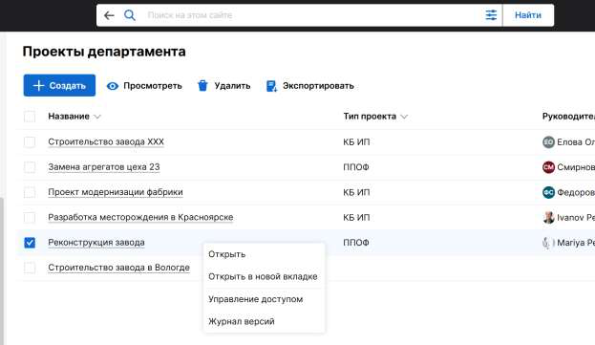Check the Строительство завода XXX row checkbox
Image resolution: width=595 pixels, height=345 pixels.
[30, 142]
